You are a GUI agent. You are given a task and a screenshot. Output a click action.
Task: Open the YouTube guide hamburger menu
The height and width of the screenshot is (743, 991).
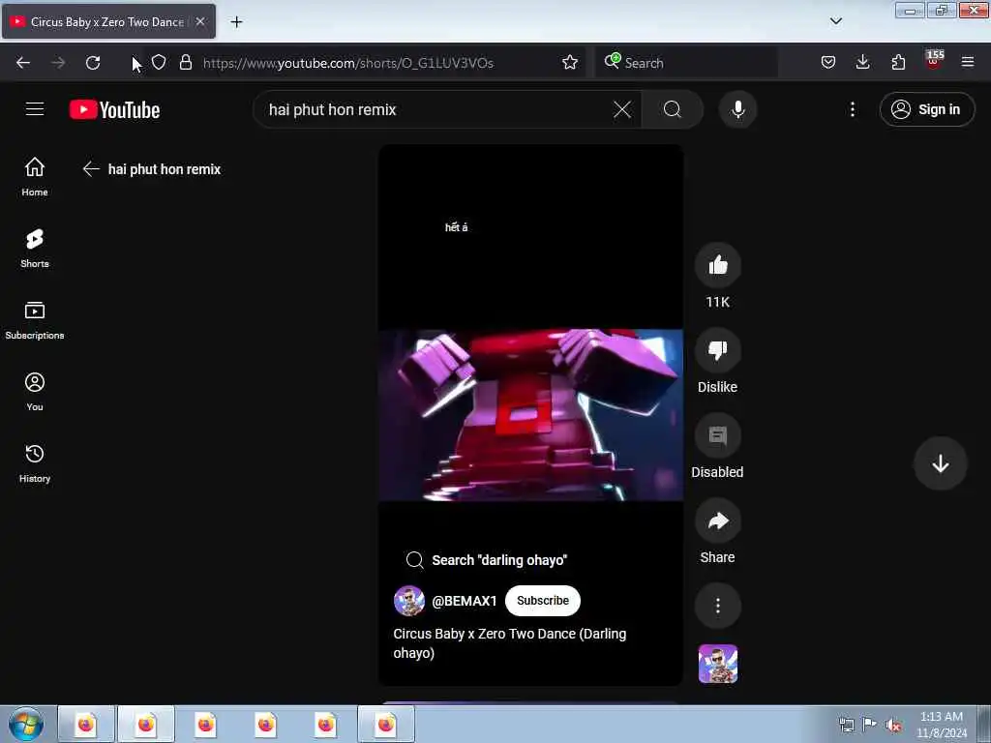pyautogui.click(x=35, y=109)
